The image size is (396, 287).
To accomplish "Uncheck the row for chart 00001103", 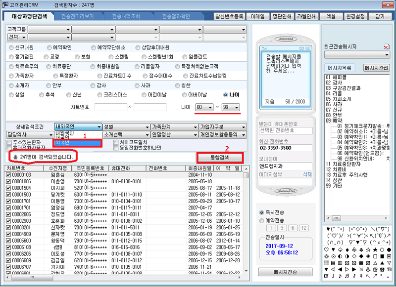I will pyautogui.click(x=7, y=175).
